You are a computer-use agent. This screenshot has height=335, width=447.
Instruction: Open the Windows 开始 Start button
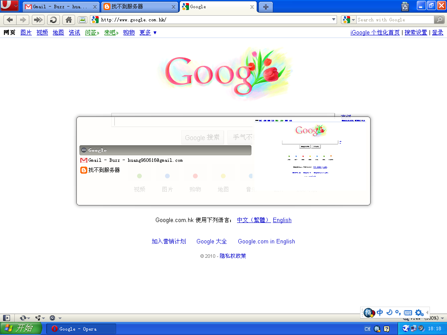(21, 328)
